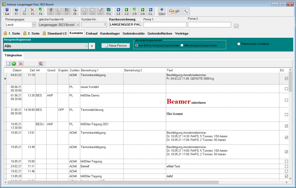Click the Firma 2 input field
296x188 pixels.
[x=209, y=24]
